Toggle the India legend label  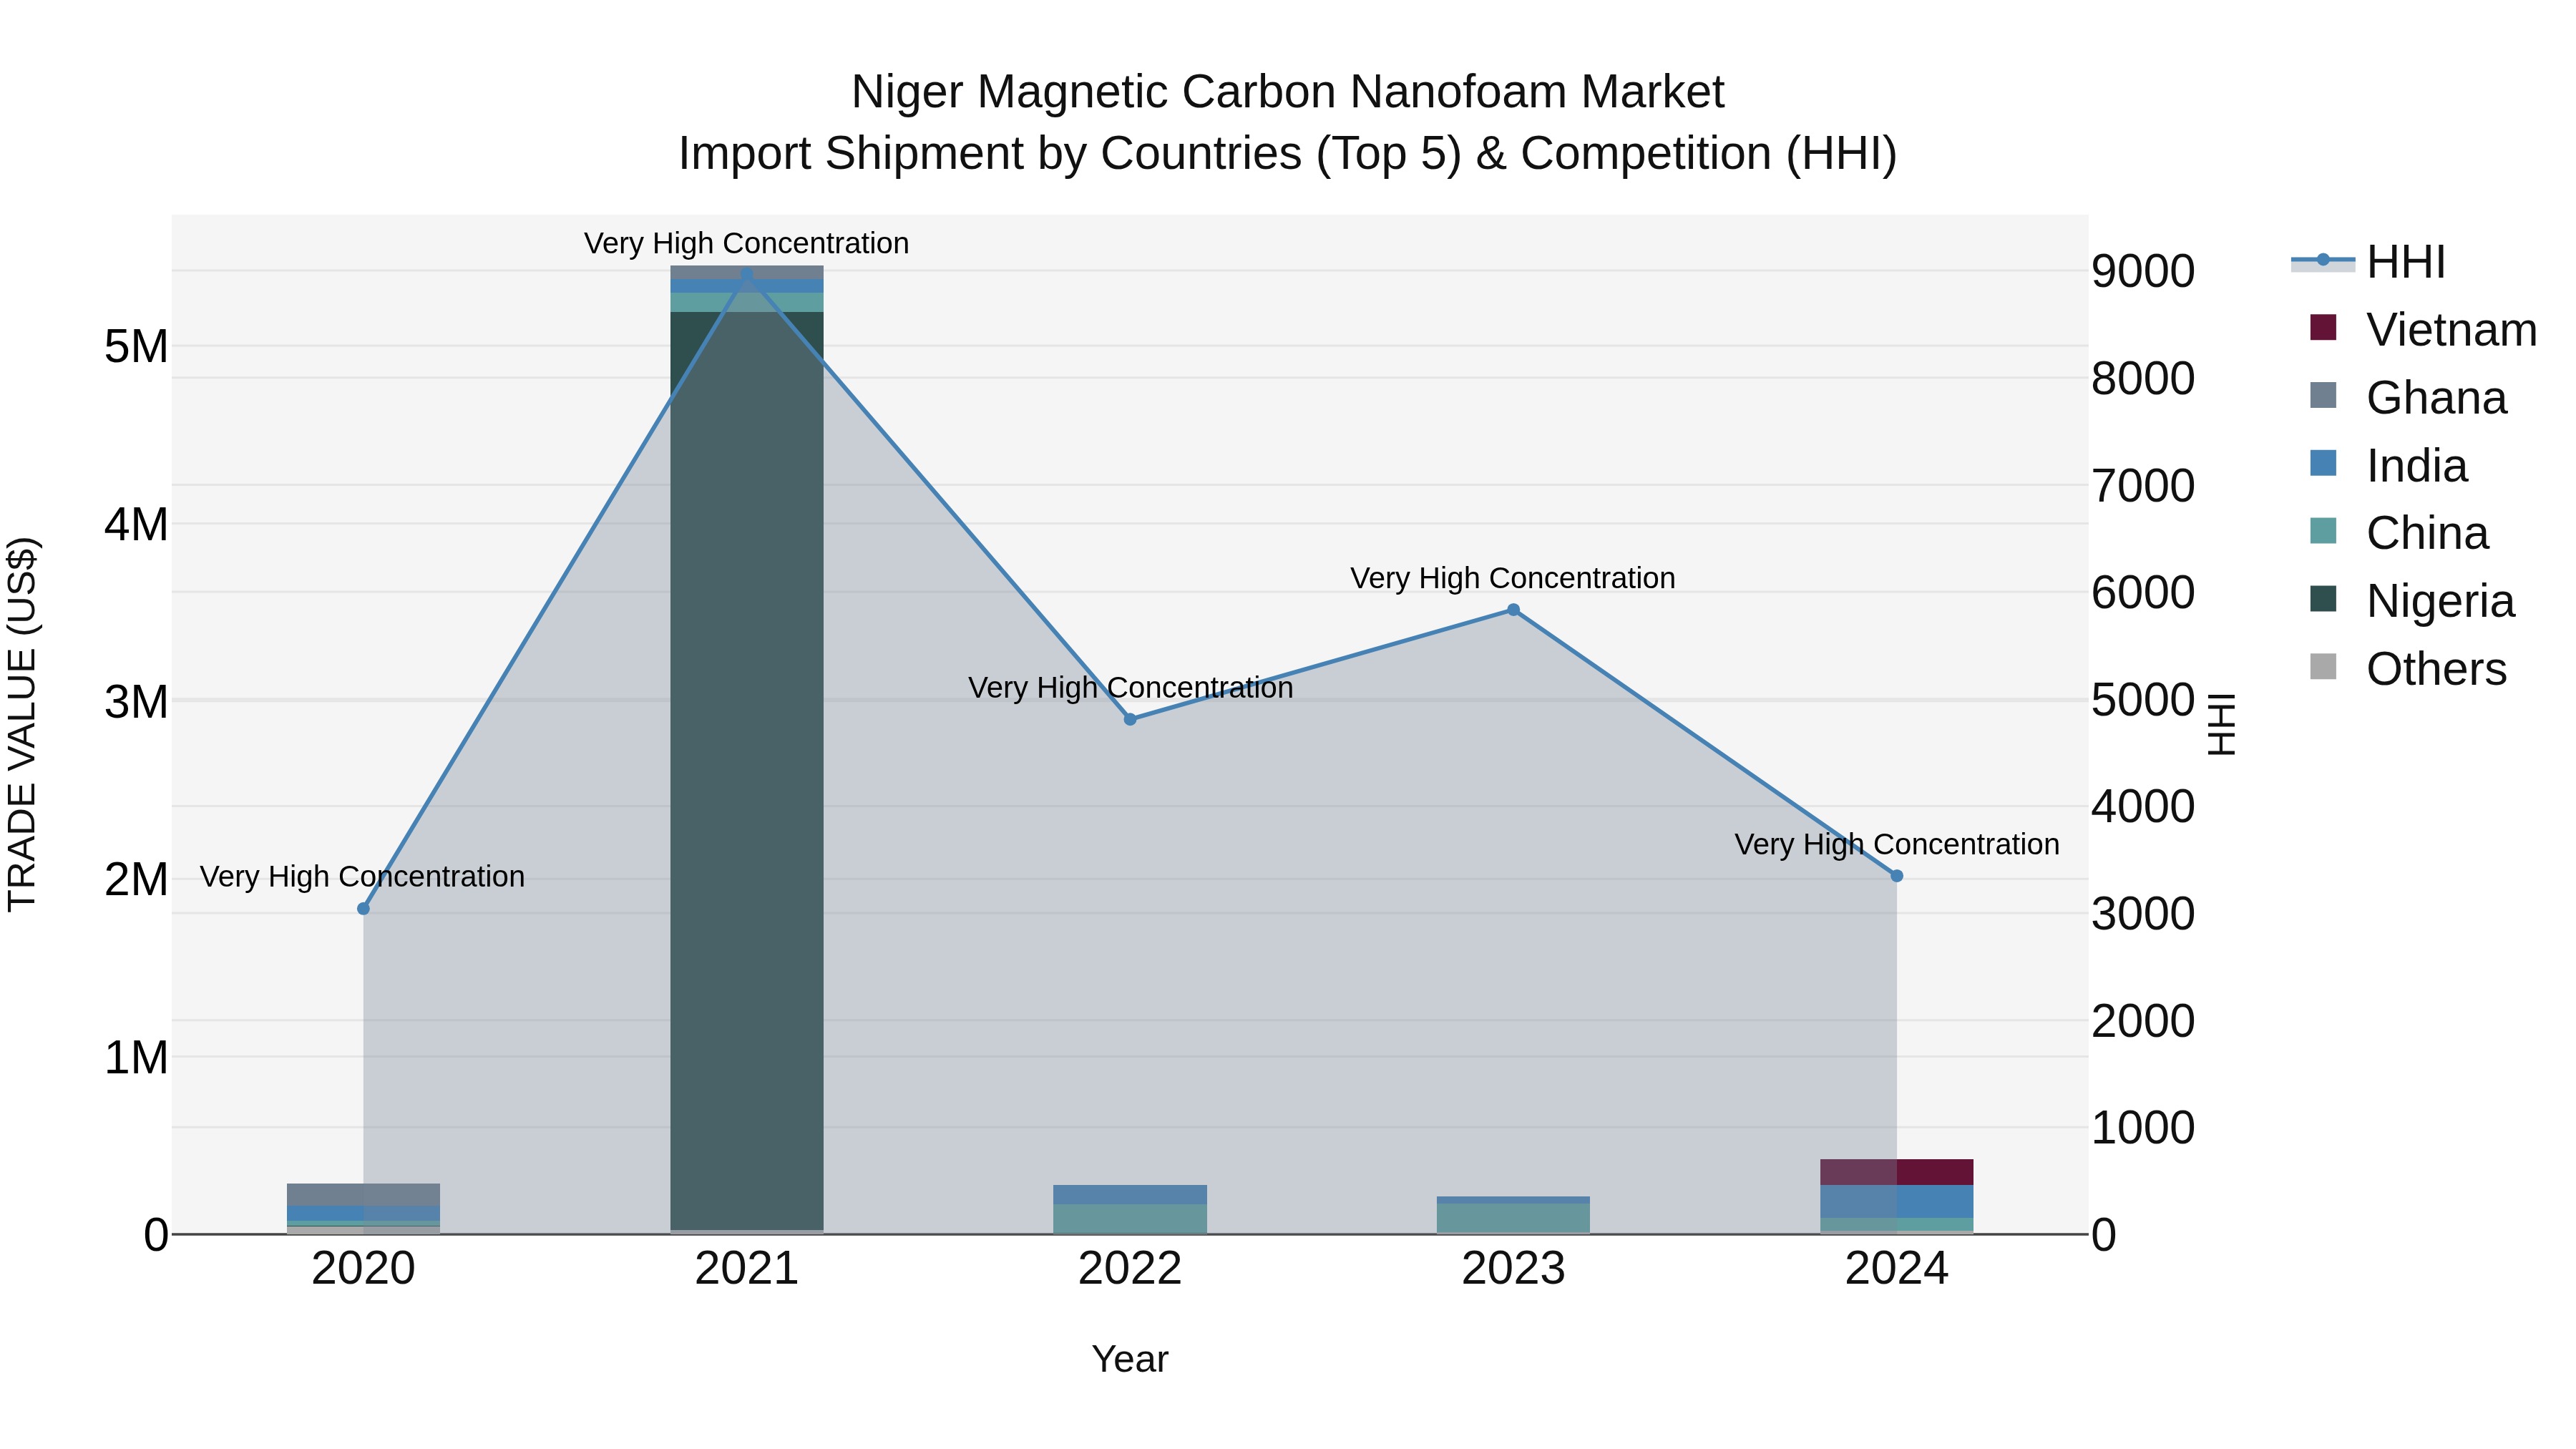point(2417,466)
